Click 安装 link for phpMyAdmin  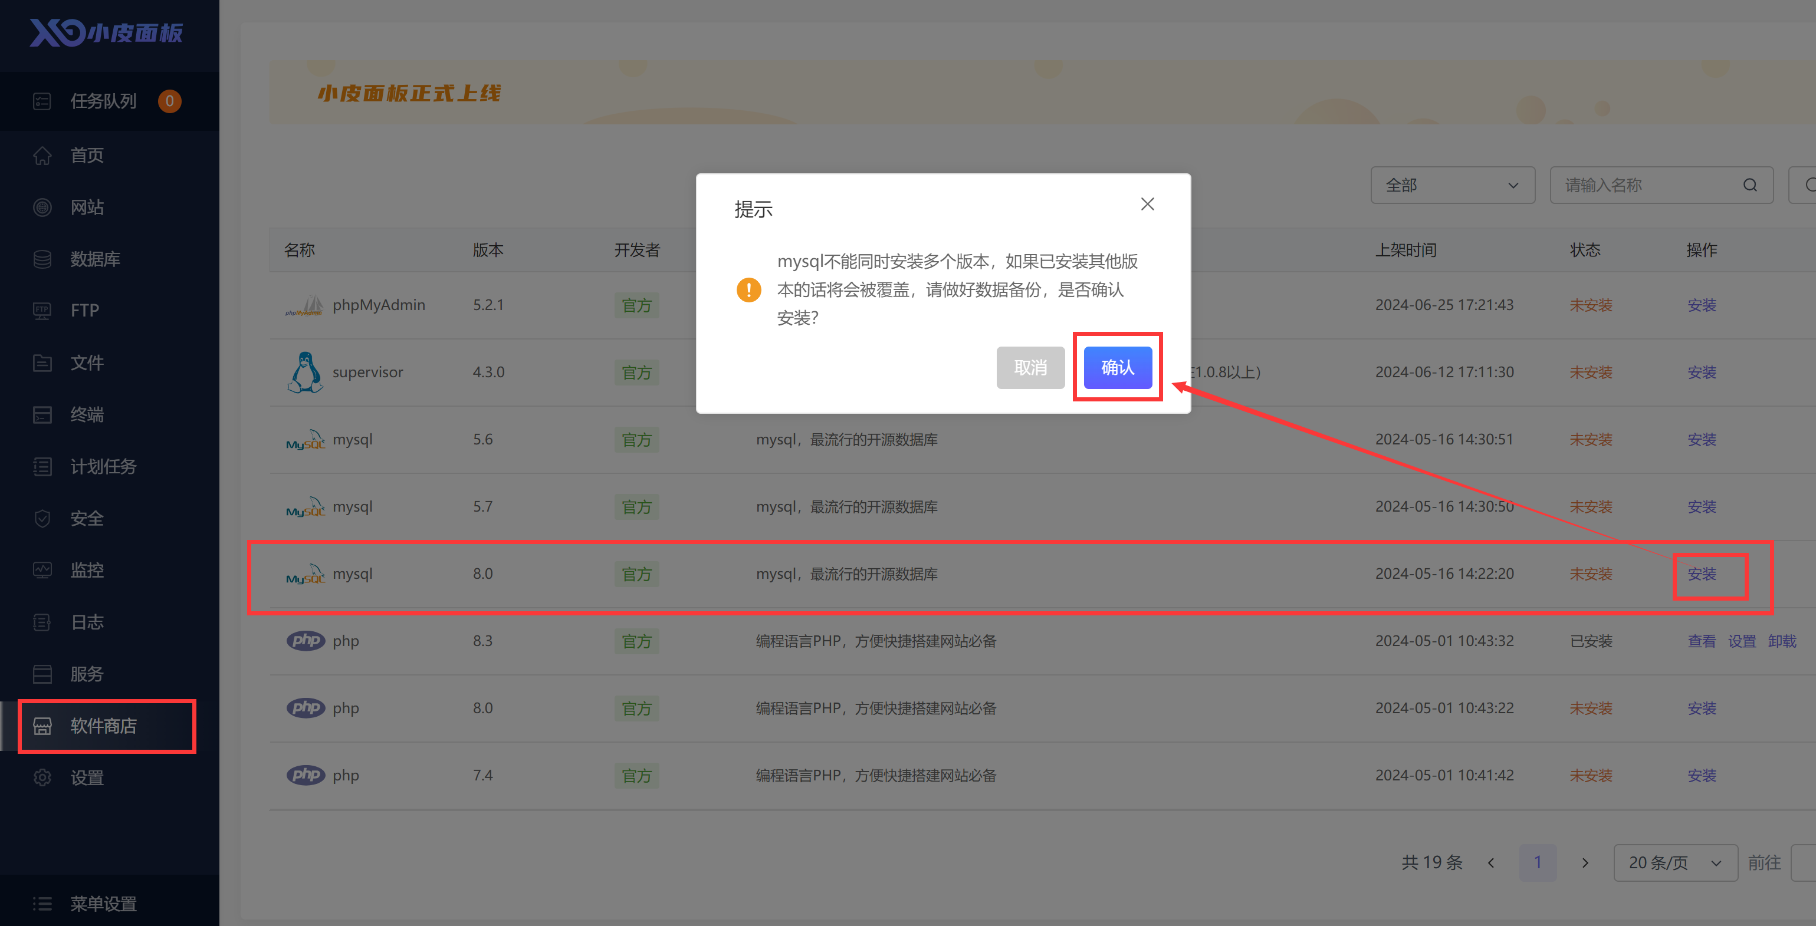pos(1702,305)
